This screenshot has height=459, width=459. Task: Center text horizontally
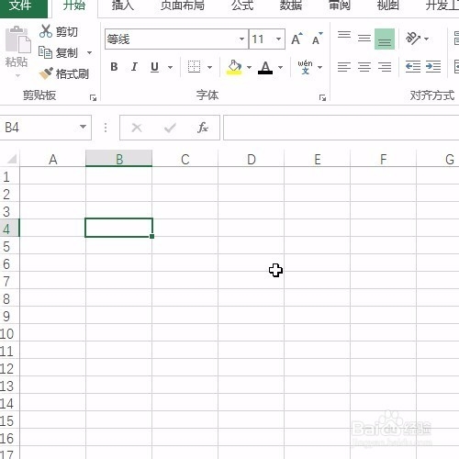[x=364, y=67]
